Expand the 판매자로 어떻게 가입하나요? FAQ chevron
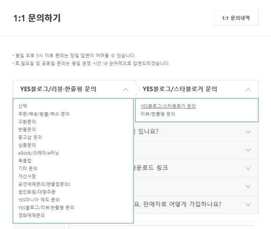This screenshot has height=229, width=271. (248, 204)
